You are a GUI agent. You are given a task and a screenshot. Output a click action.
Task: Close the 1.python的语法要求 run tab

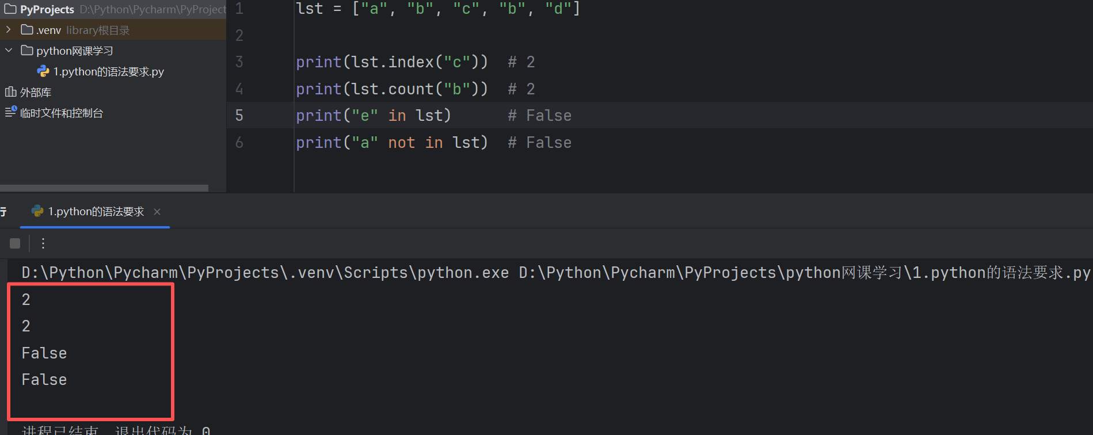(157, 212)
